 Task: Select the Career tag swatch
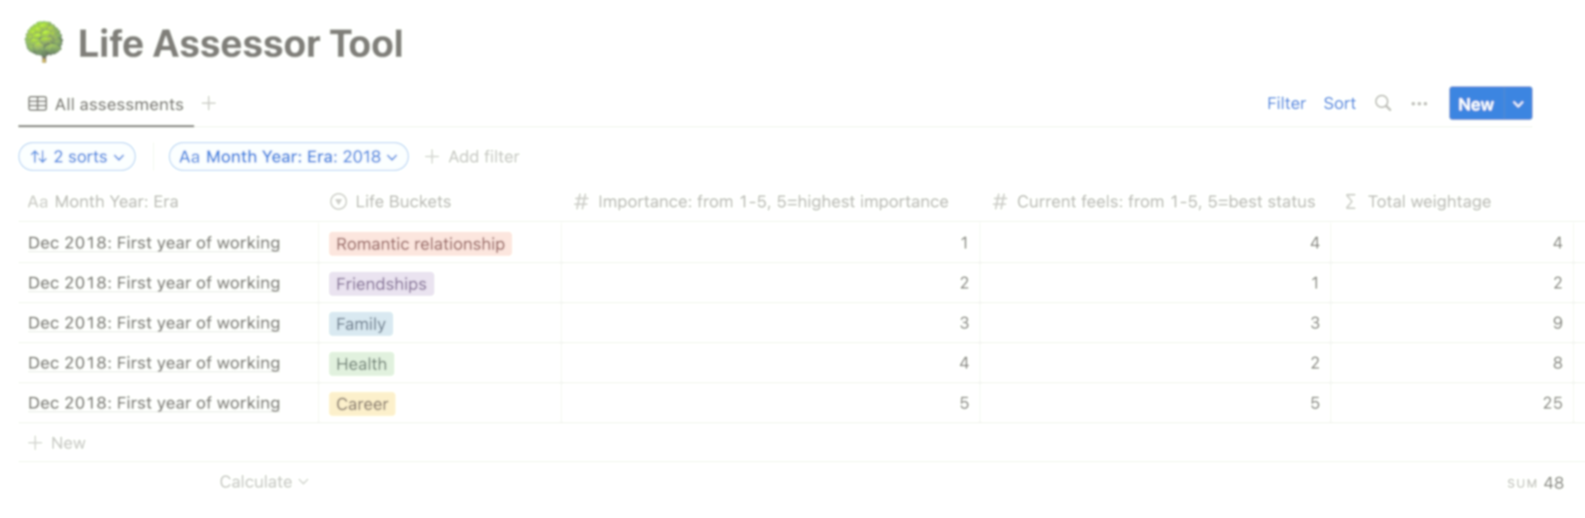pos(362,403)
